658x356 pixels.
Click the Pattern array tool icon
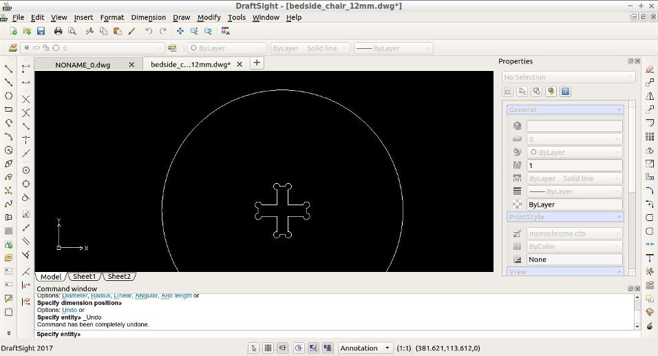650,136
